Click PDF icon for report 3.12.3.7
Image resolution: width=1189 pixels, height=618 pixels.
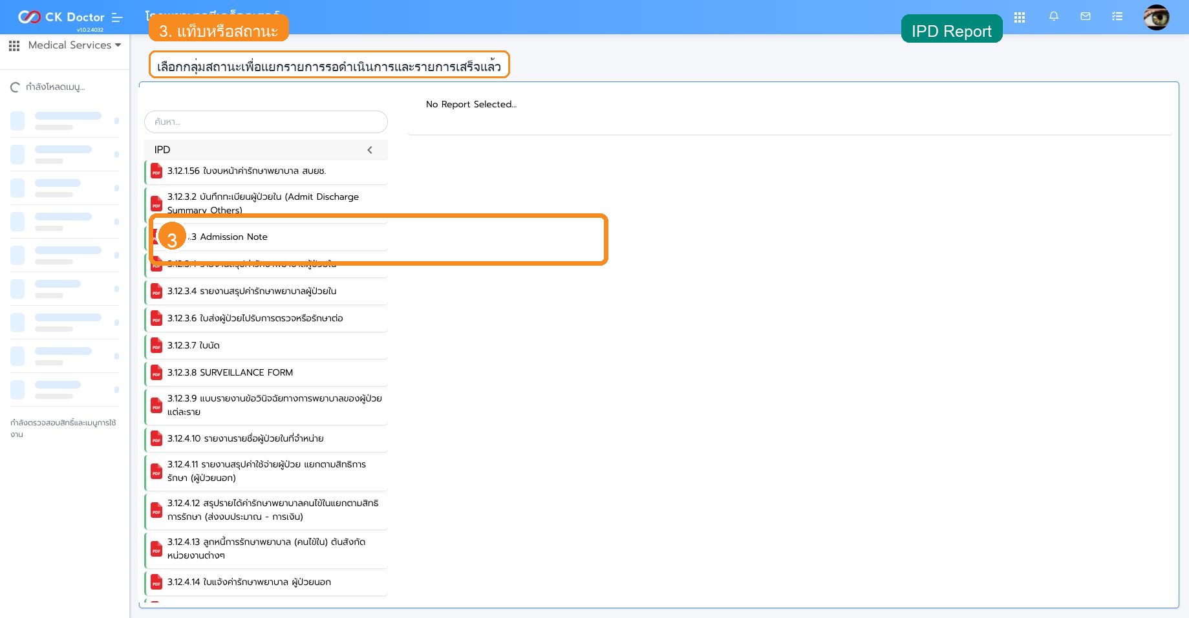tap(156, 346)
